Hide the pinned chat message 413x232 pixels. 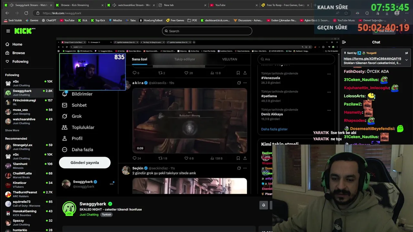click(x=407, y=53)
